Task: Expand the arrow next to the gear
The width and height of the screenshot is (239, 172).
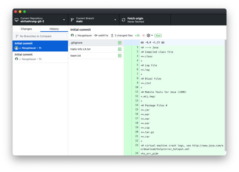Action: click(152, 36)
